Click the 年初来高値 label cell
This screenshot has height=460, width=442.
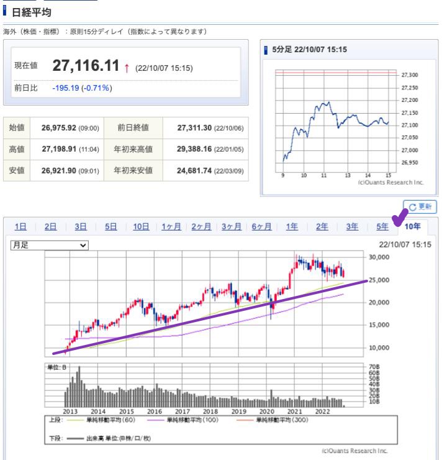133,149
